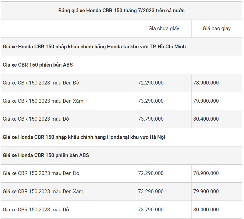The width and height of the screenshot is (244, 219).
Task: Select the Đen Xám row label under Hồ Chí Minh
Action: [x=43, y=101]
